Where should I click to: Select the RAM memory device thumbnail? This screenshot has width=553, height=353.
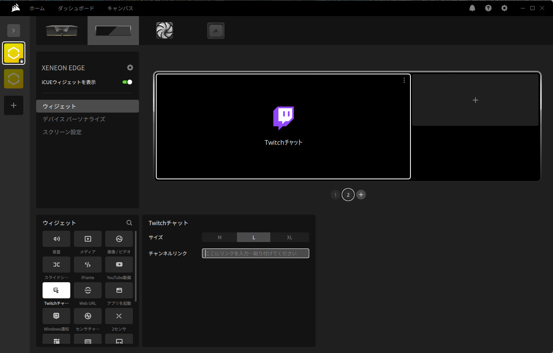pyautogui.click(x=62, y=31)
